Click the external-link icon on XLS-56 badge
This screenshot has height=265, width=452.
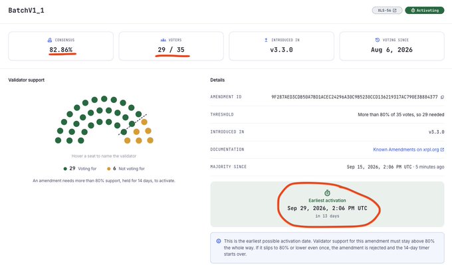[395, 11]
